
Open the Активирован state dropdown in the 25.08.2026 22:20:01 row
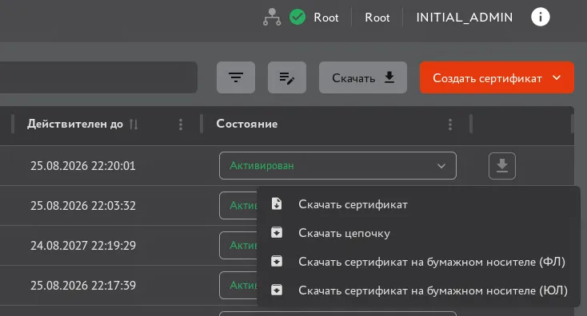pos(337,165)
